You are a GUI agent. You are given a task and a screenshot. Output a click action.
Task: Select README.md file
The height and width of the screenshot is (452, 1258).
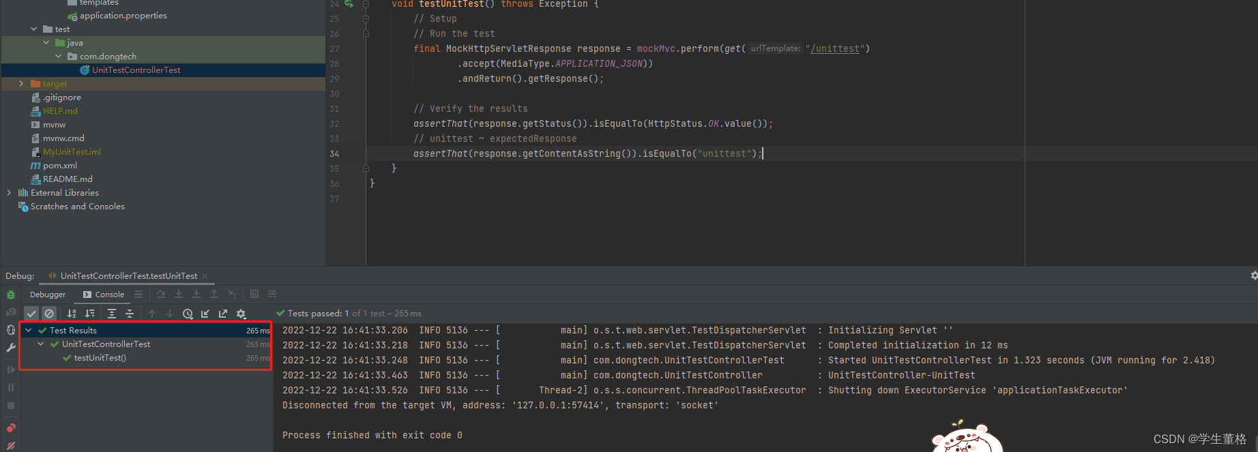pos(68,179)
